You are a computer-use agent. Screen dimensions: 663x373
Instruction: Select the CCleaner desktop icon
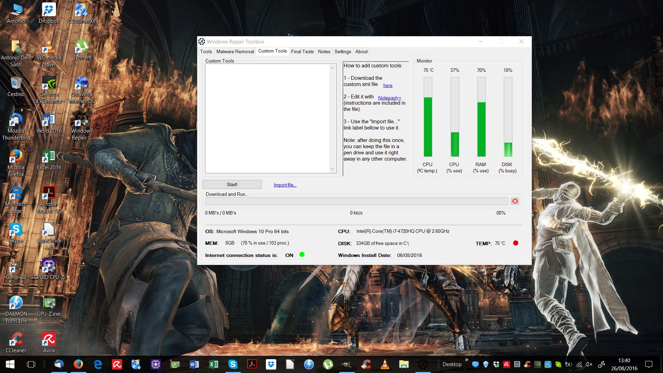[16, 343]
